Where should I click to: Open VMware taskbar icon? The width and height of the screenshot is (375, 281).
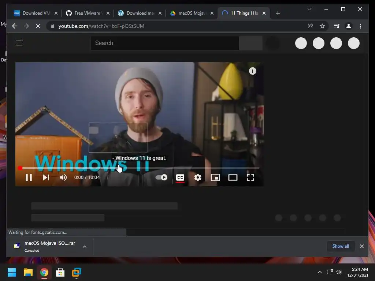[x=77, y=272]
